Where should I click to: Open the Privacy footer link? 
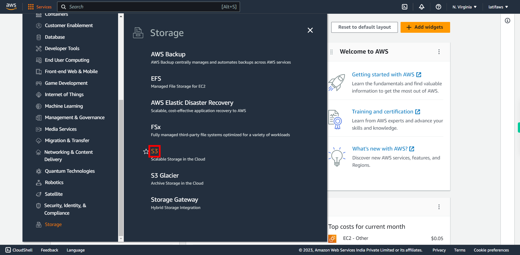click(x=439, y=250)
